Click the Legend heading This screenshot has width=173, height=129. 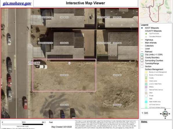145,25
